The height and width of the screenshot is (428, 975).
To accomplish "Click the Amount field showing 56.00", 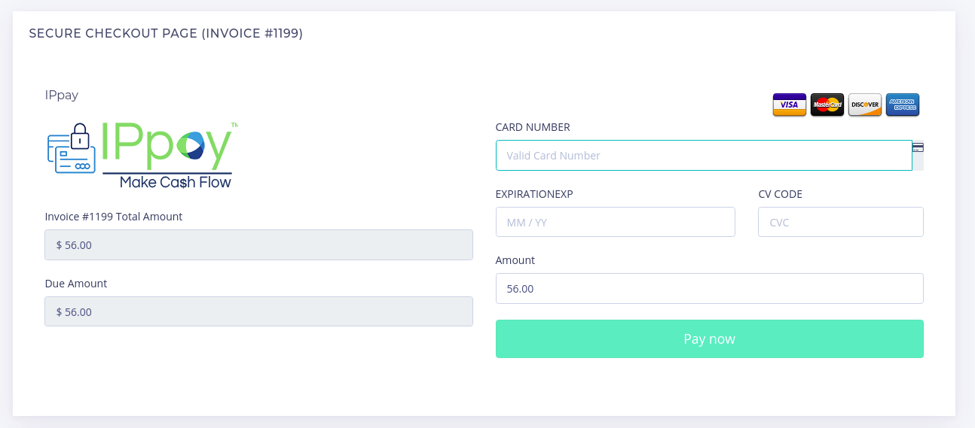I will pos(709,288).
